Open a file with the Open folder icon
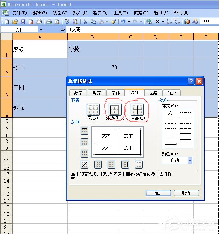Image resolution: width=219 pixels, height=234 pixels. [15, 22]
